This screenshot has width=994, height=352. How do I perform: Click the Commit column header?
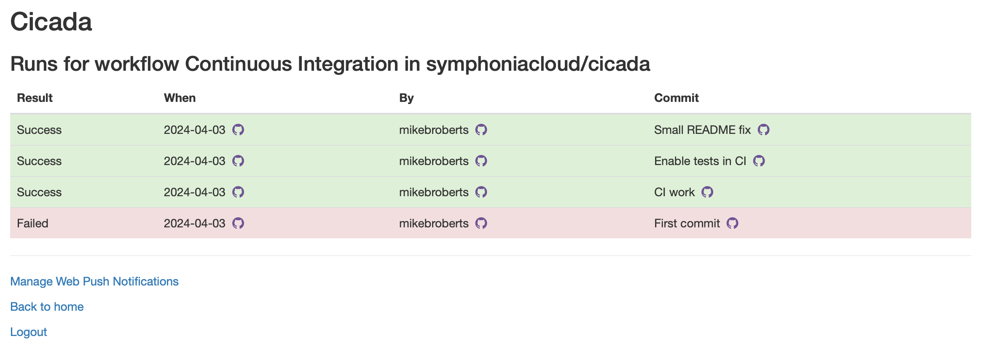676,98
